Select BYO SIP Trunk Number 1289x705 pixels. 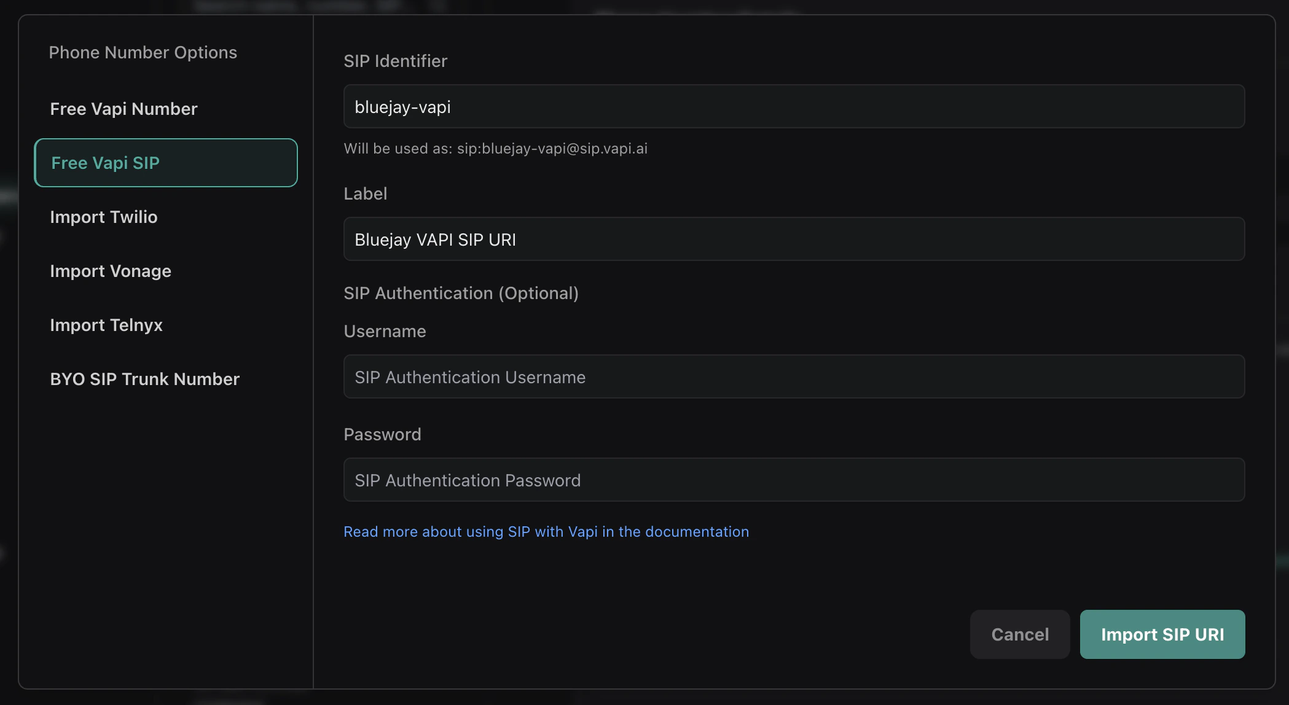tap(145, 379)
